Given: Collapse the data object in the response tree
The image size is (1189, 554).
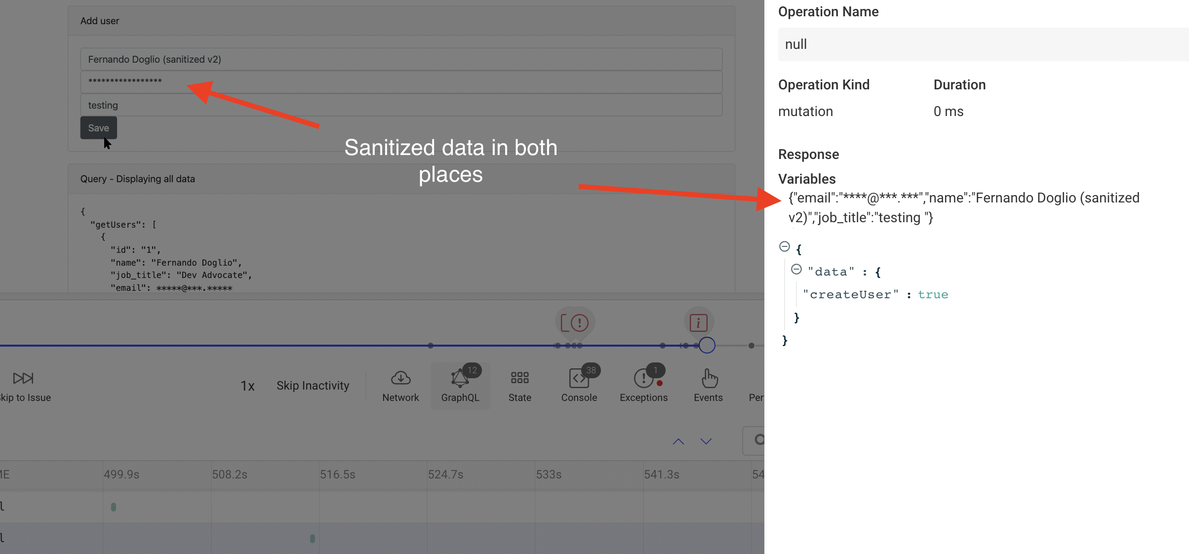Looking at the screenshot, I should pyautogui.click(x=797, y=270).
